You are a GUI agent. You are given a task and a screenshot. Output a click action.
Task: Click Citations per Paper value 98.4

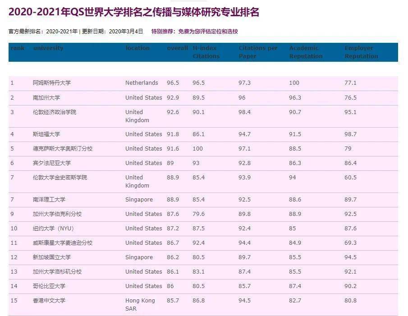tap(245, 112)
